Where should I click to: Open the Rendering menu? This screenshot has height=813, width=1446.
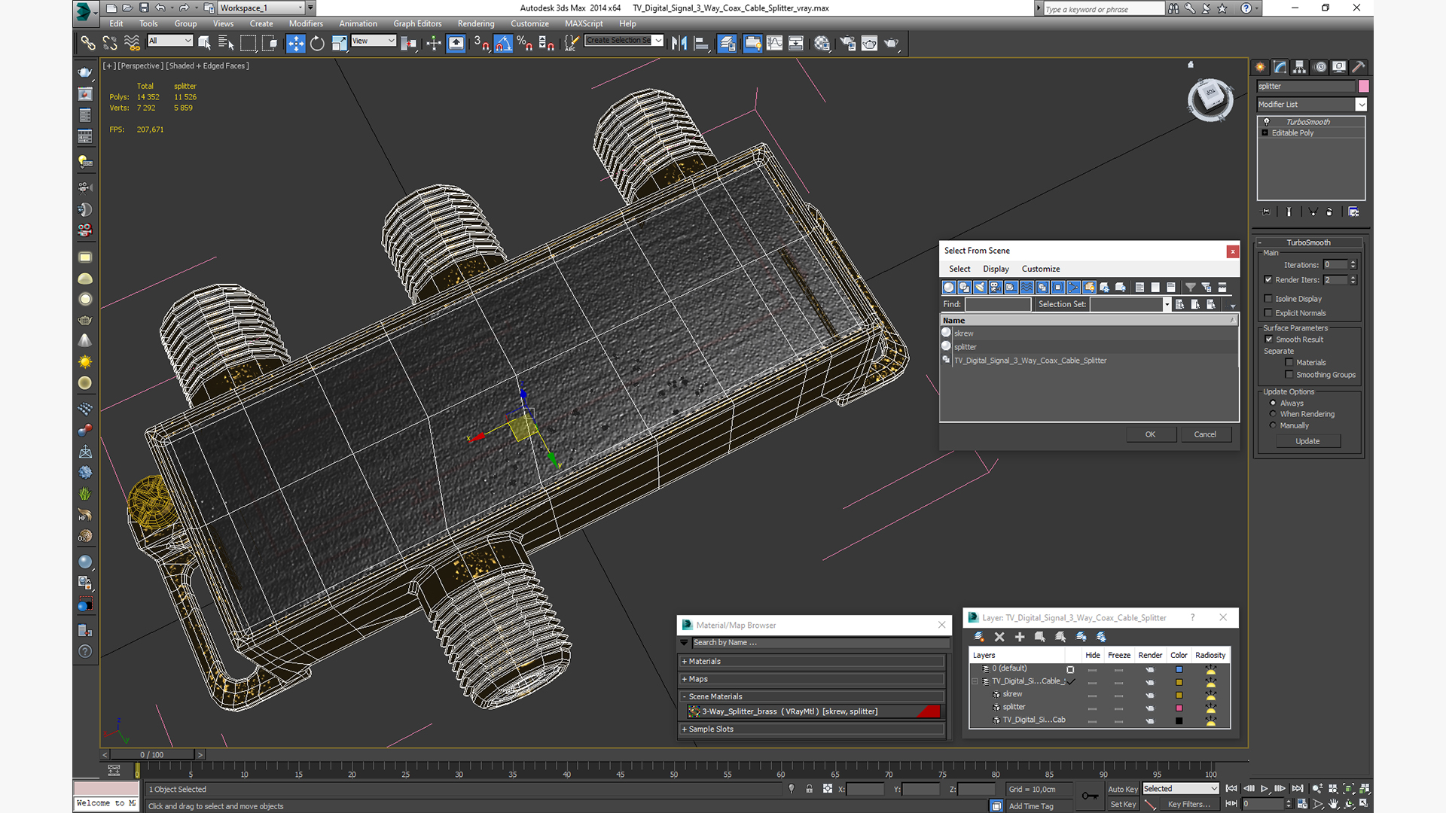(475, 24)
